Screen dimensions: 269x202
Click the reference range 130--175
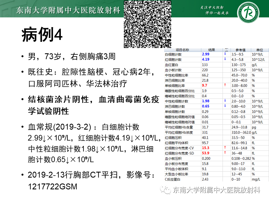coord(239,65)
